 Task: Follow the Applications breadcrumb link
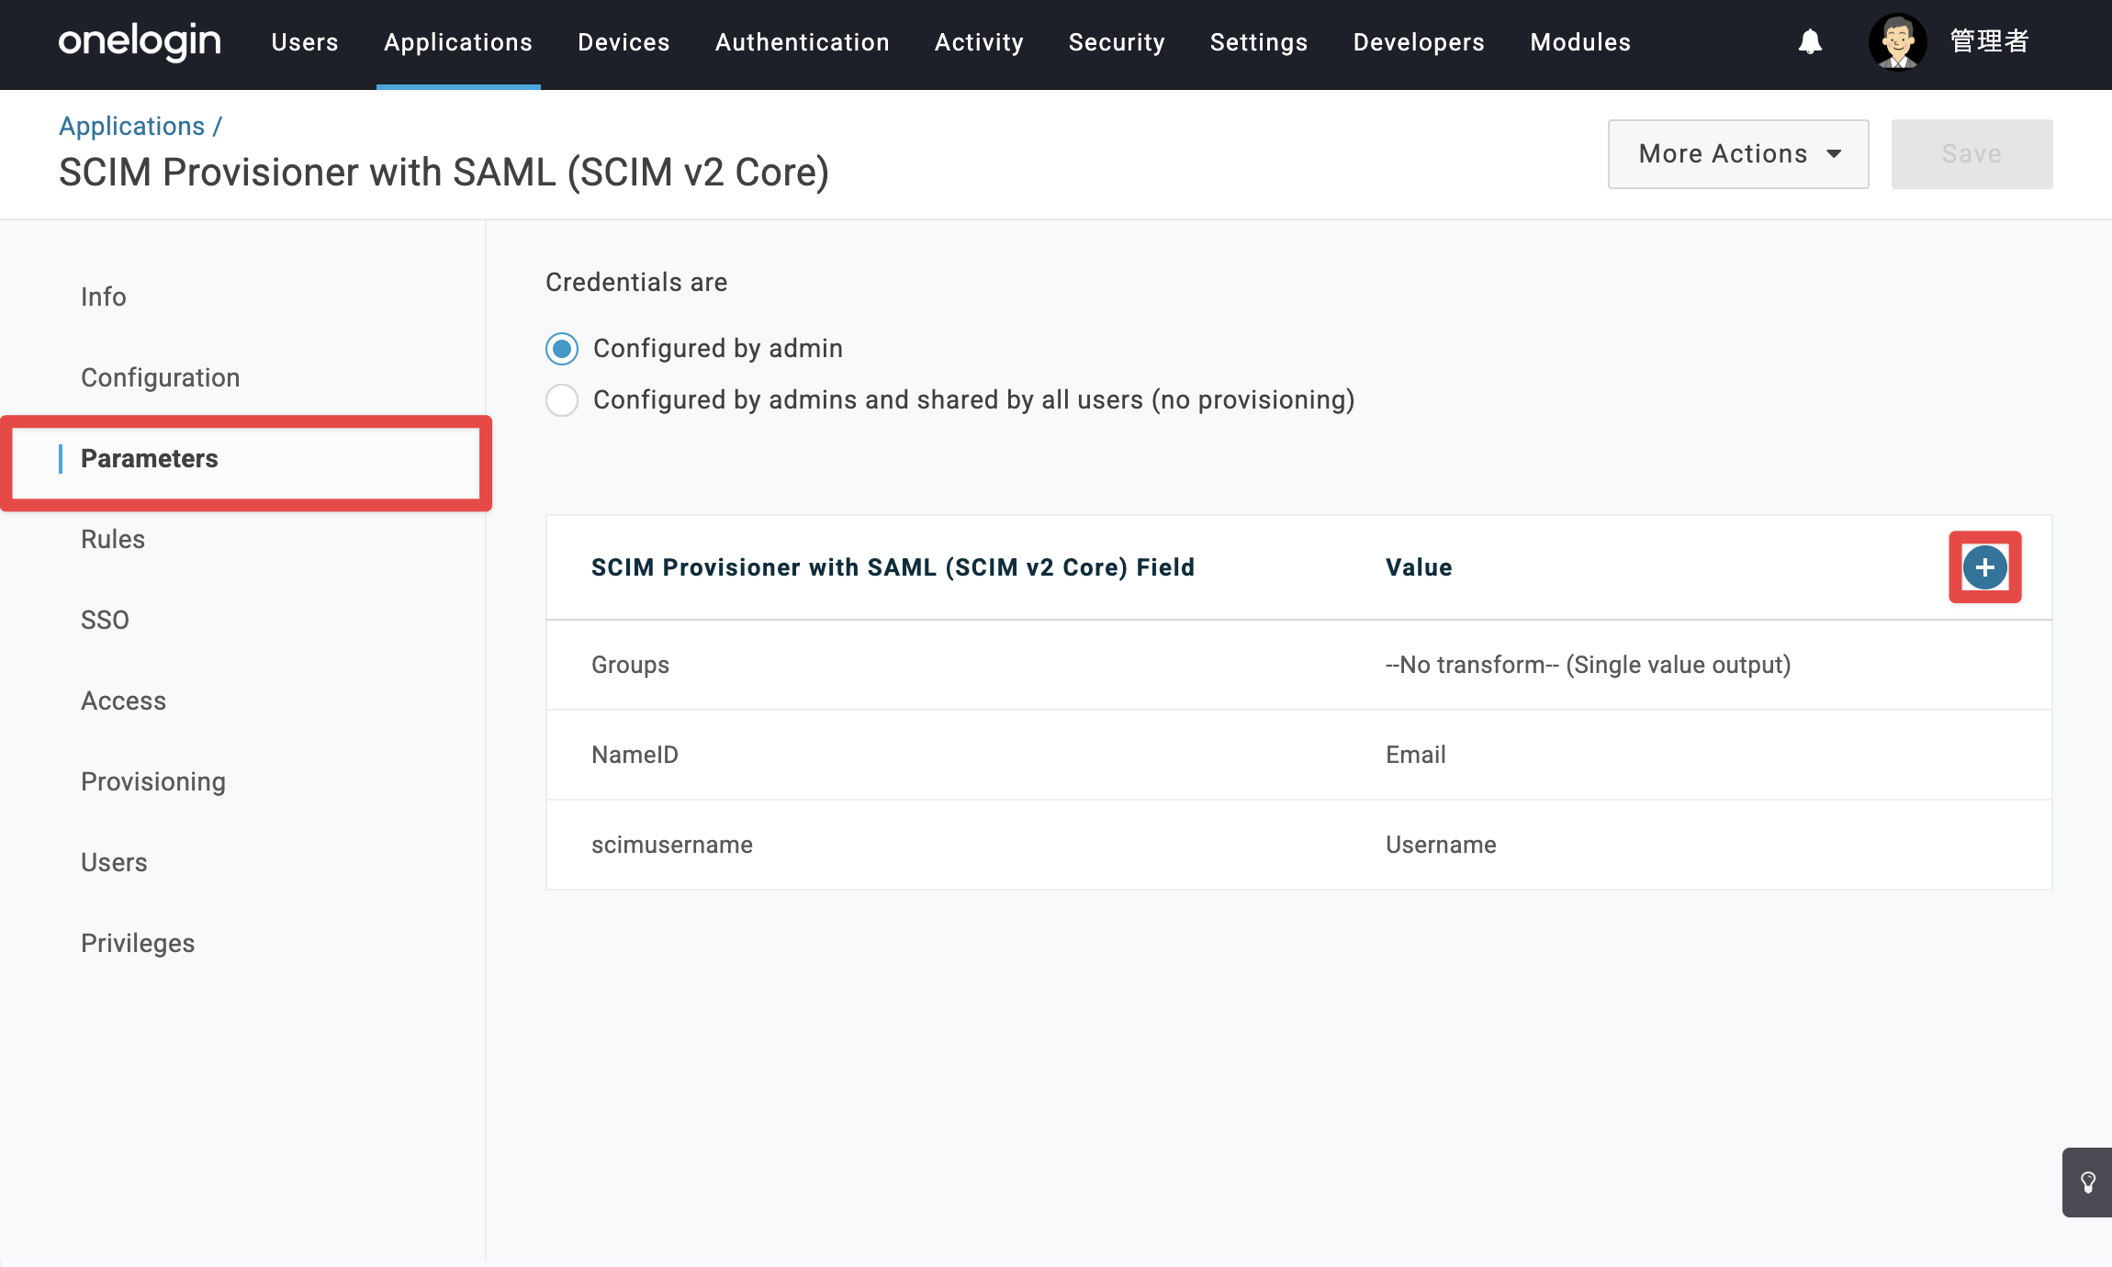(x=132, y=126)
